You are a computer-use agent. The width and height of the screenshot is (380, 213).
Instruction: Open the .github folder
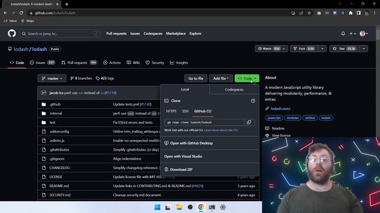pyautogui.click(x=55, y=104)
